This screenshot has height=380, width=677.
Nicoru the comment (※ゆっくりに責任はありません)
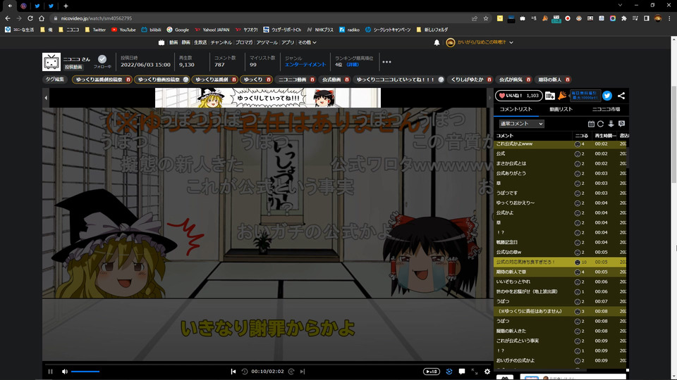pyautogui.click(x=578, y=312)
